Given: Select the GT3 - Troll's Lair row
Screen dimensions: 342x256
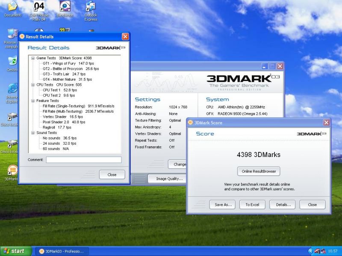Looking at the screenshot, I should 64,74.
